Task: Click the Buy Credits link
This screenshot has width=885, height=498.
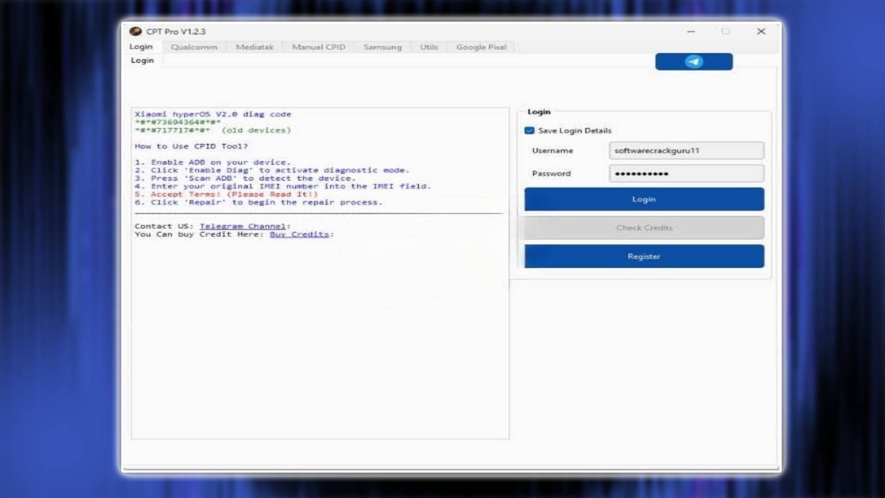Action: pos(299,234)
